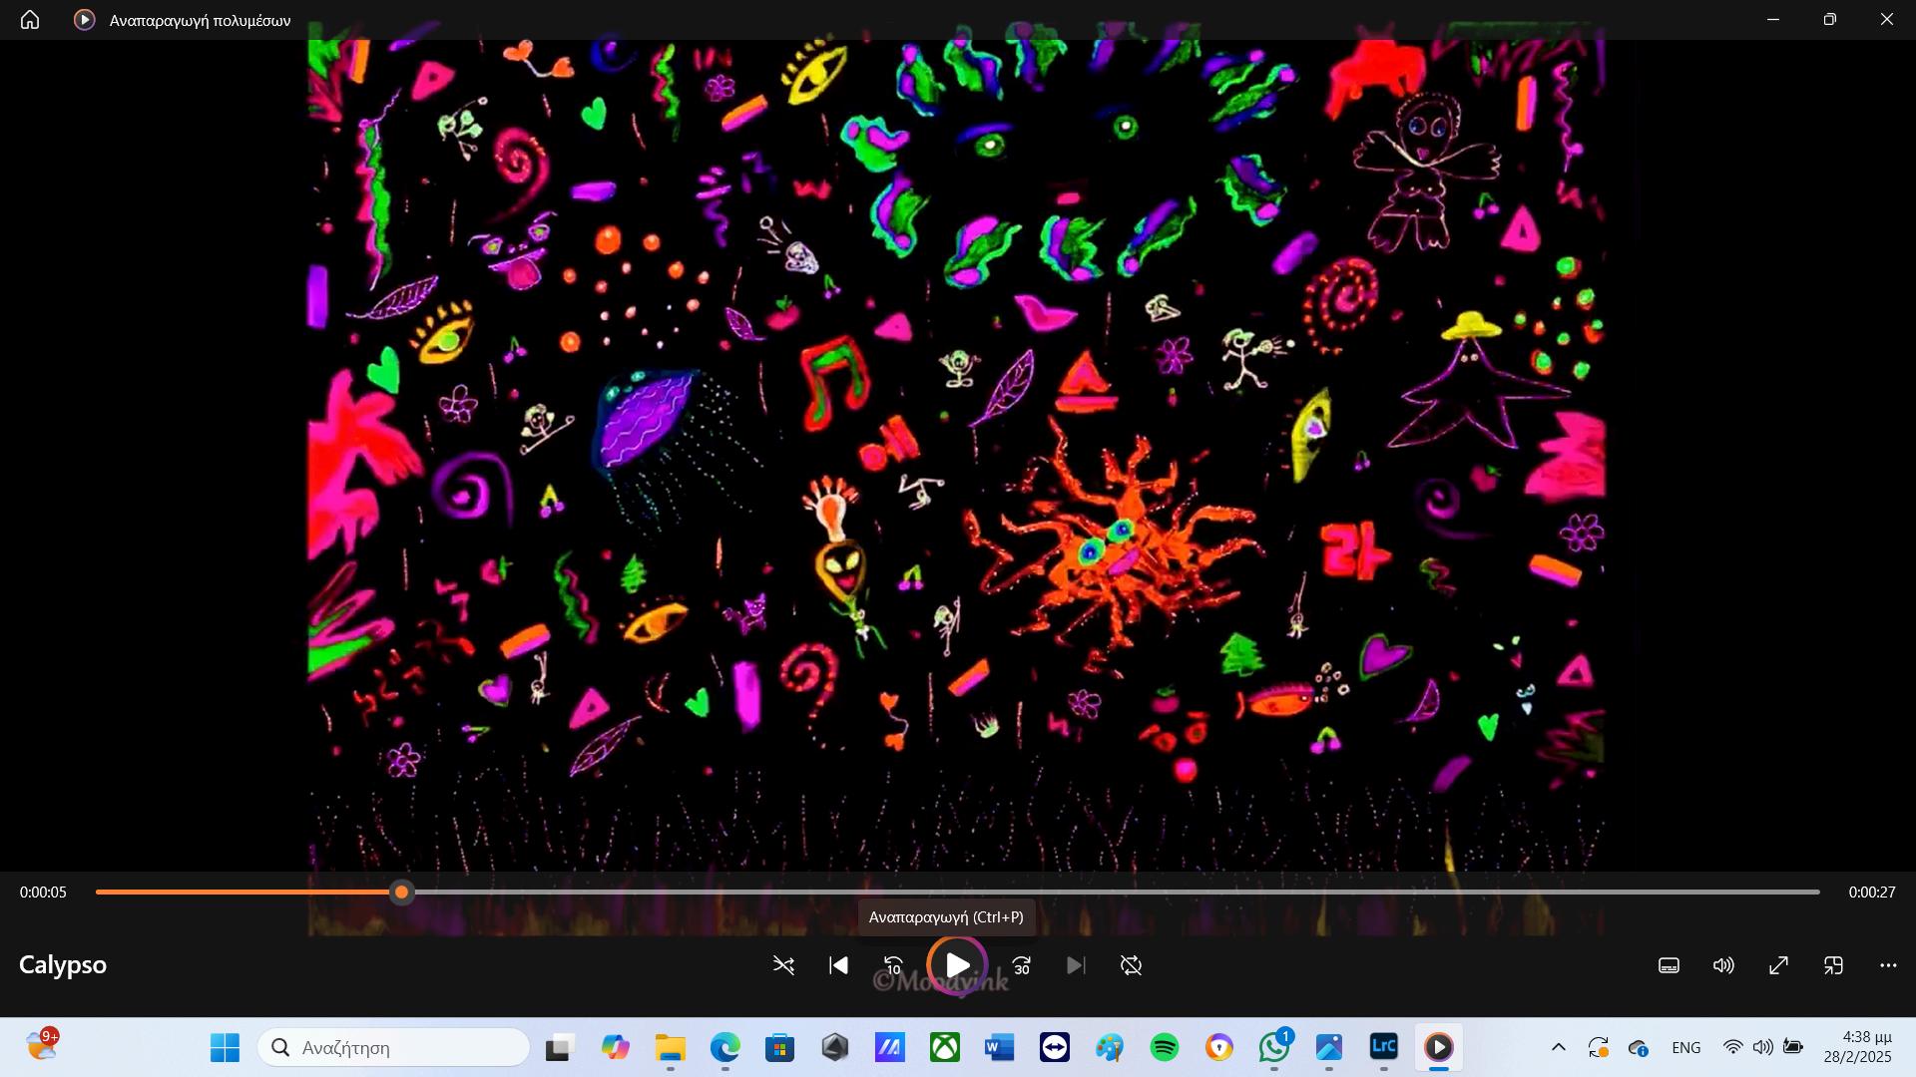Open the subtitles and captions menu
The width and height of the screenshot is (1916, 1077).
[x=1669, y=965]
